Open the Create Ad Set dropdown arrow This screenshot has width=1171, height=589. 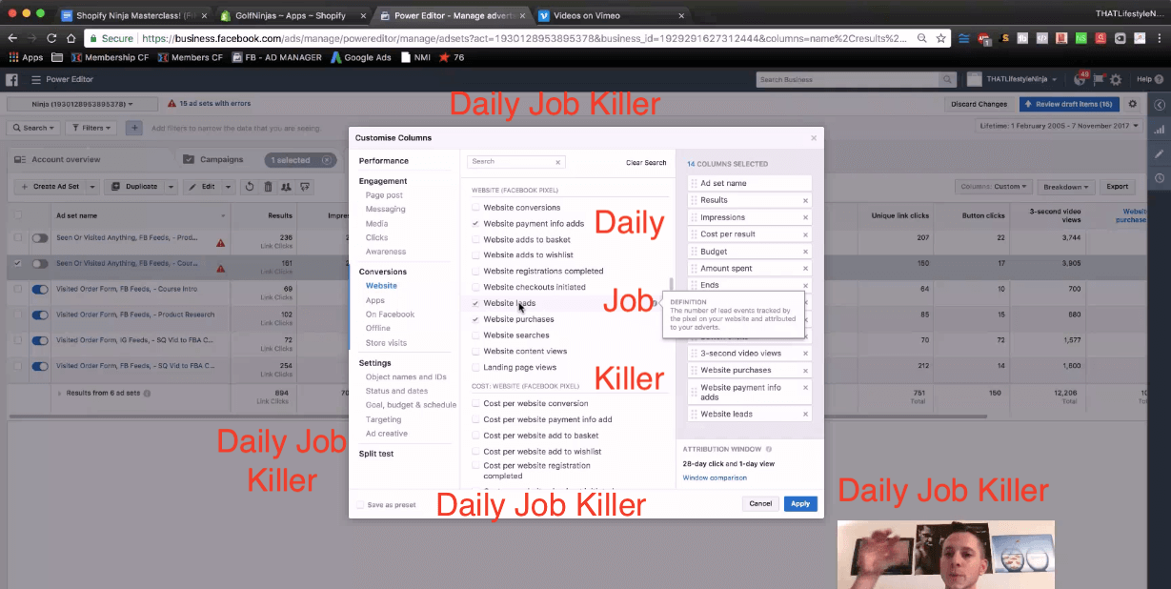(93, 187)
